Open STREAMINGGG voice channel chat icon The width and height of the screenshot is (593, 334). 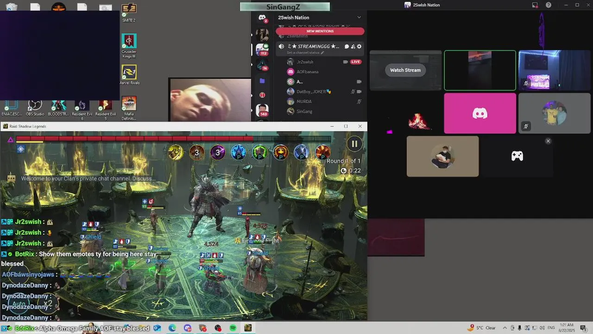pyautogui.click(x=347, y=46)
